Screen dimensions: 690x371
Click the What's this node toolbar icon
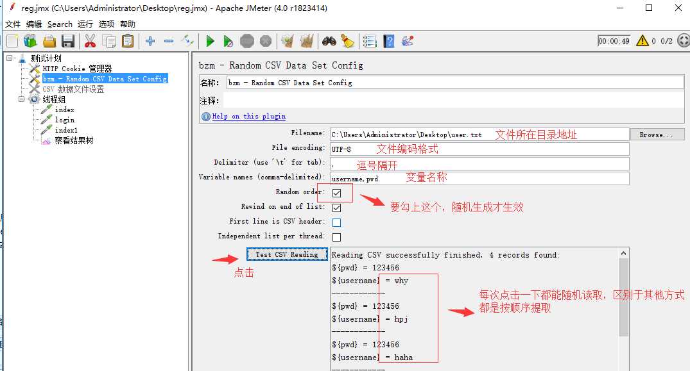click(408, 41)
